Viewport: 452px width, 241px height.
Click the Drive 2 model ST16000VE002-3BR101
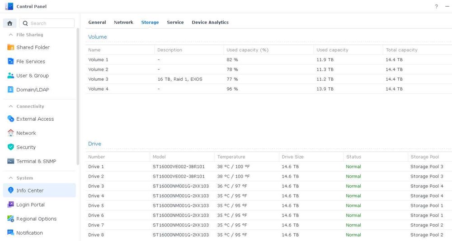coord(179,177)
